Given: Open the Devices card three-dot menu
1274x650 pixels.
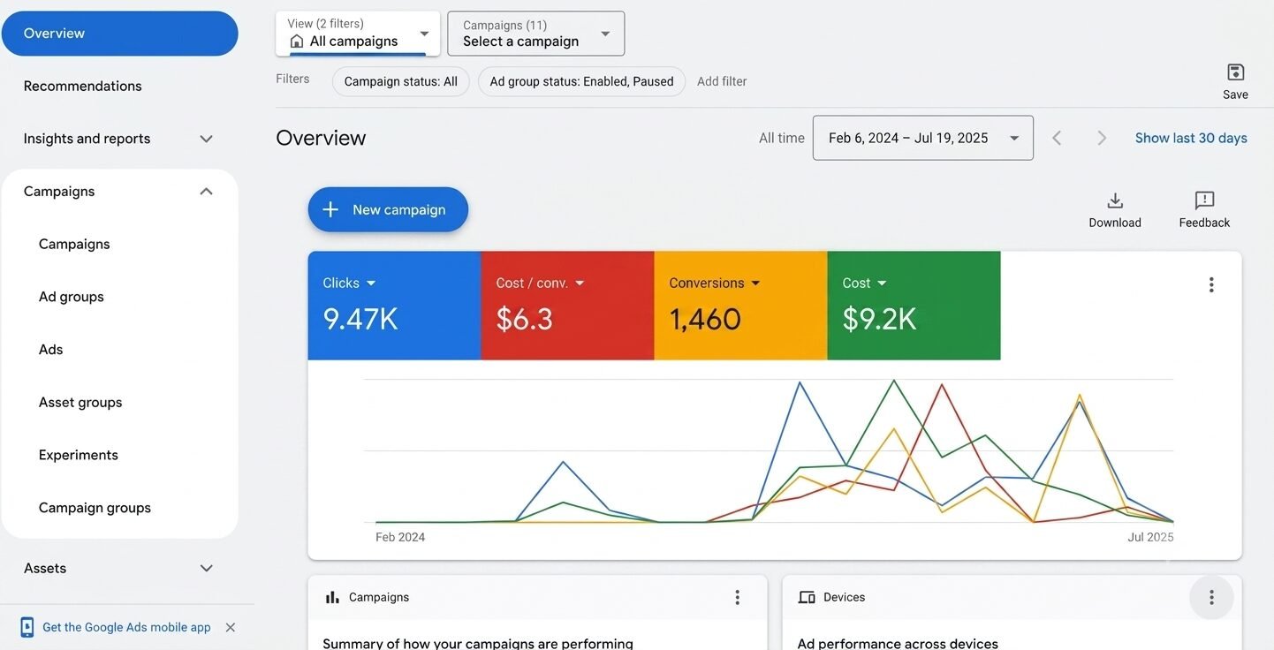Looking at the screenshot, I should pos(1211,597).
